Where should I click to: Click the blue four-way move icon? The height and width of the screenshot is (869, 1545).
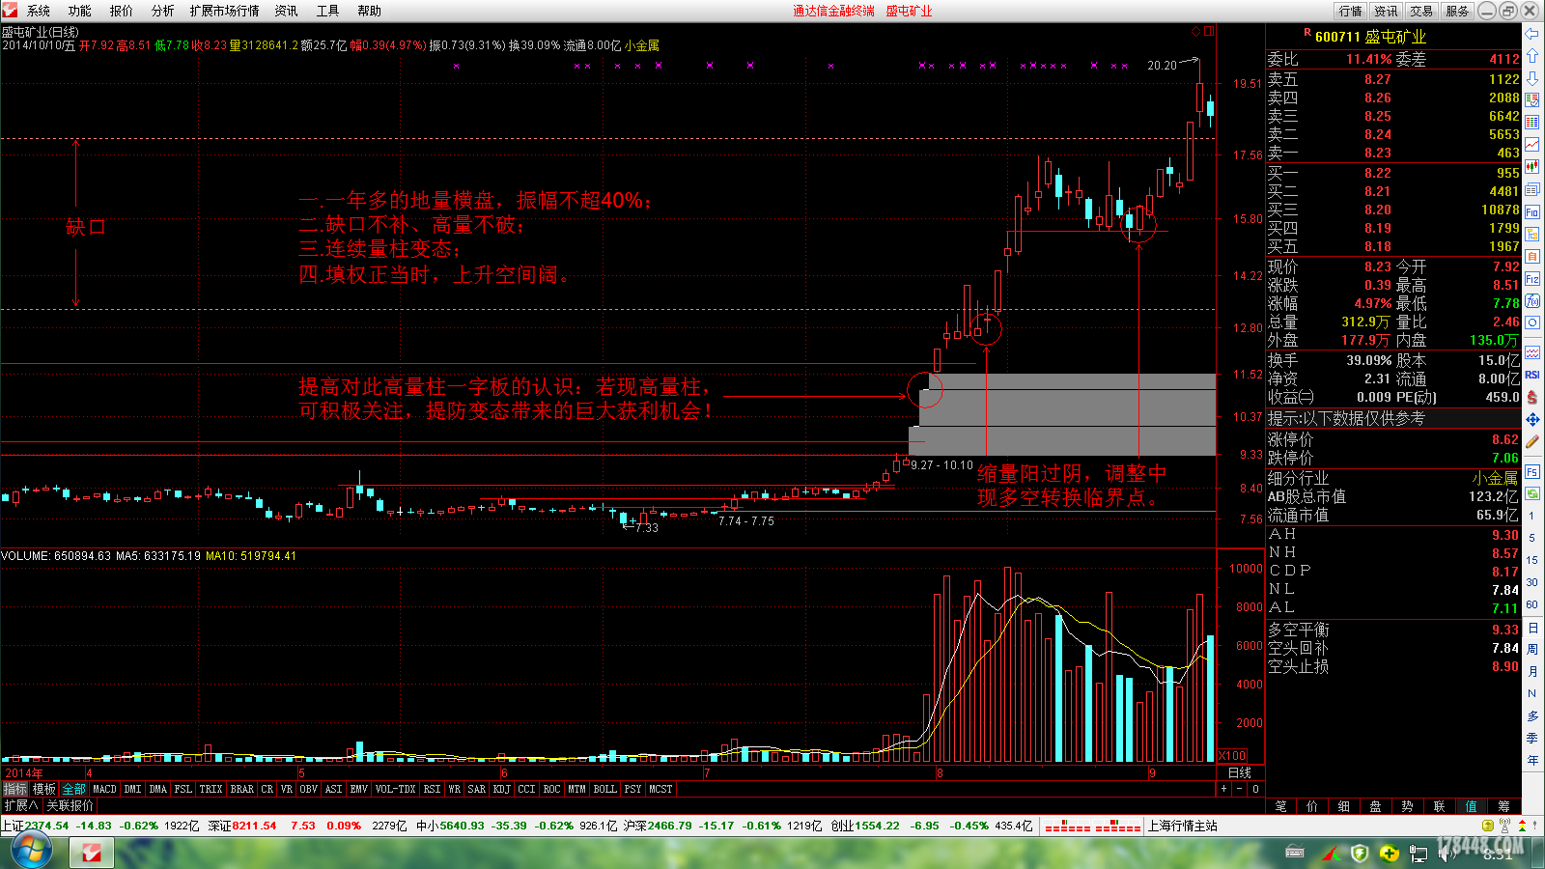point(1532,419)
